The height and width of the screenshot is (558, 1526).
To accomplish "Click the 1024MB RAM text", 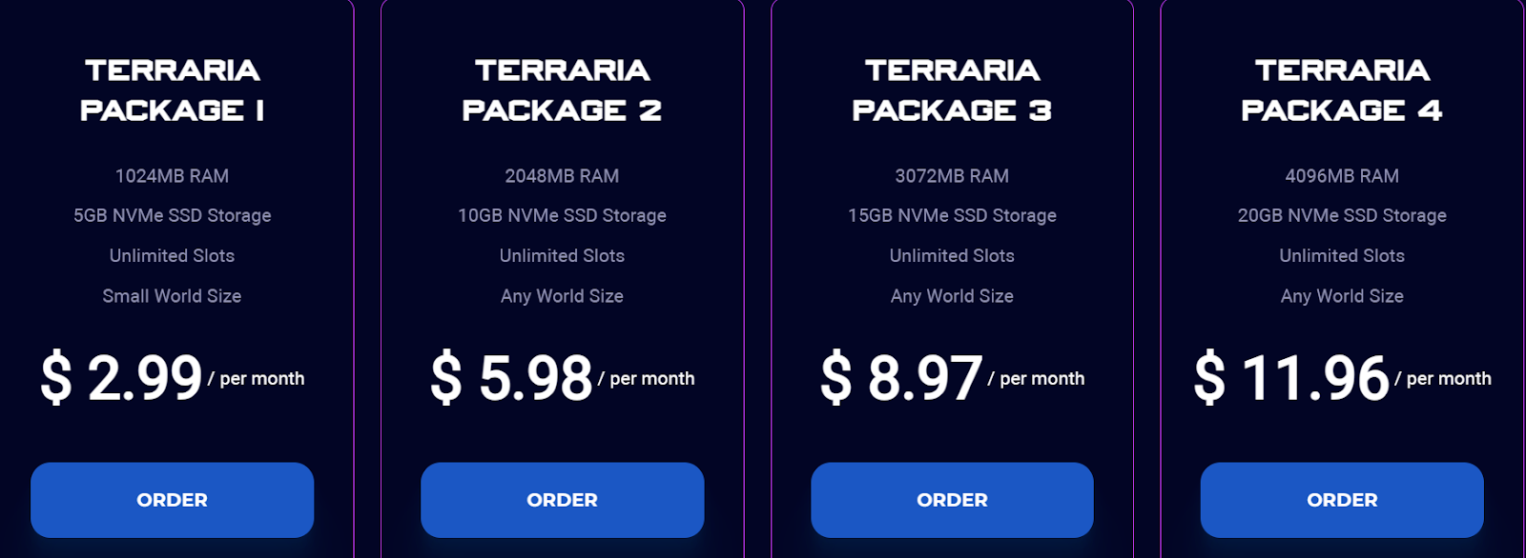I will [x=172, y=176].
